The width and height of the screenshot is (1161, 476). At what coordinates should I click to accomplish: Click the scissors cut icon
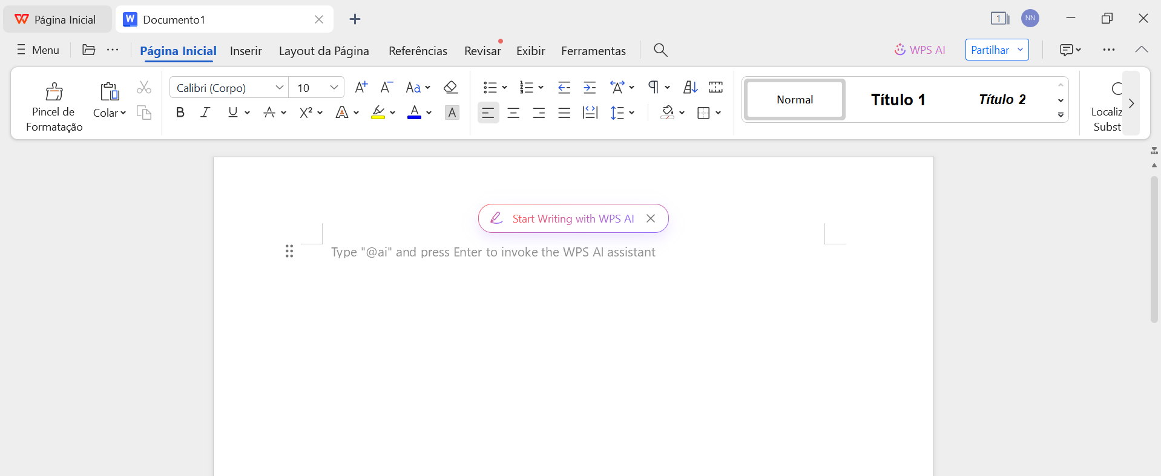[x=144, y=88]
